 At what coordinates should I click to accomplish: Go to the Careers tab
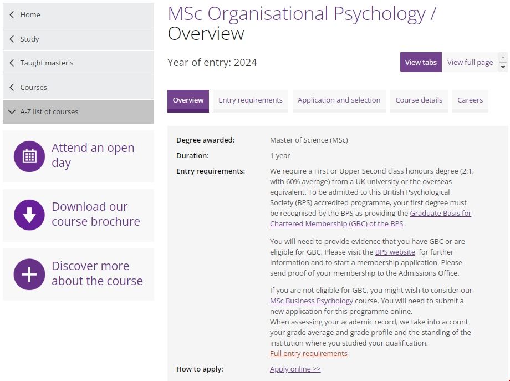coord(470,100)
